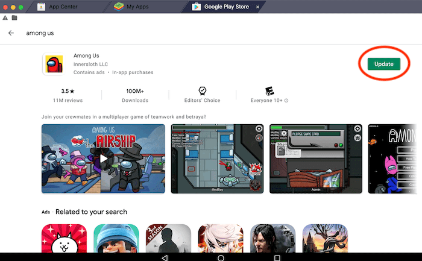Screen dimensions: 422x261
Task: Click the 100M+ Downloads stat
Action: pyautogui.click(x=135, y=95)
